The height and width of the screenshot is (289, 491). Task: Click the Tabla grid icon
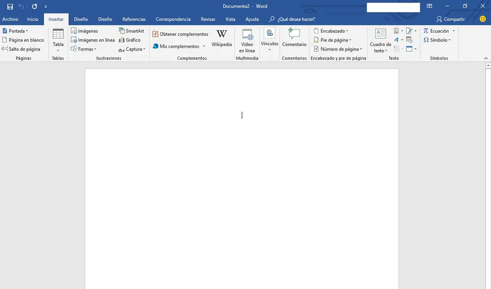(x=58, y=34)
